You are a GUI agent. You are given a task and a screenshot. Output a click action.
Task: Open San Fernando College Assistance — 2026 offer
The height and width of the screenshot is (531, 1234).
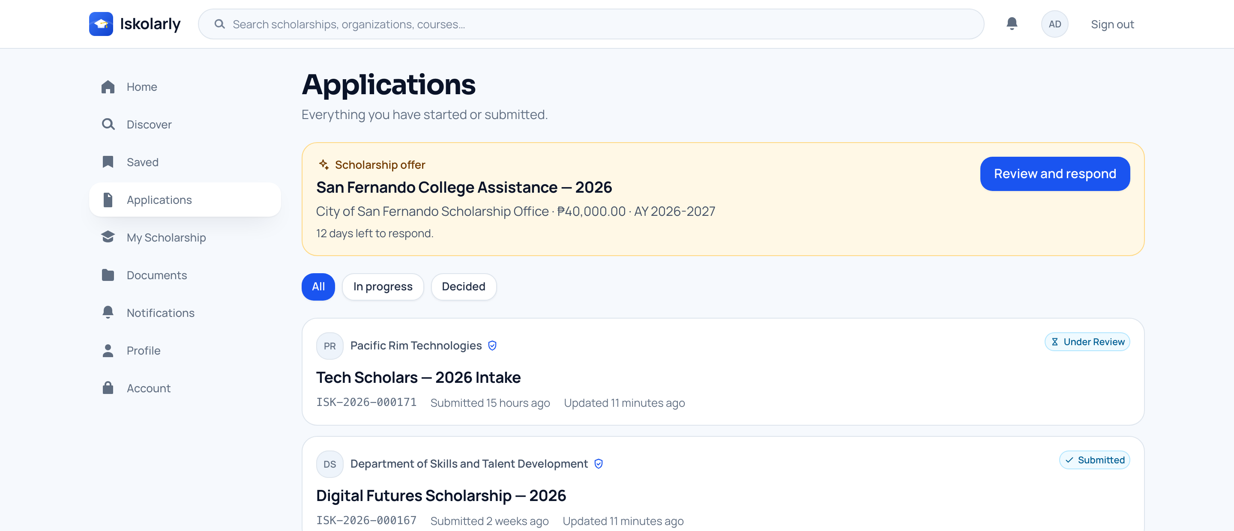pos(464,187)
